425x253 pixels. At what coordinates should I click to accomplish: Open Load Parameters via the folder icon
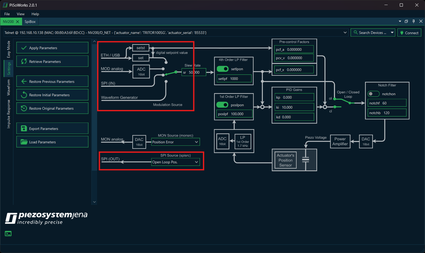click(x=24, y=142)
